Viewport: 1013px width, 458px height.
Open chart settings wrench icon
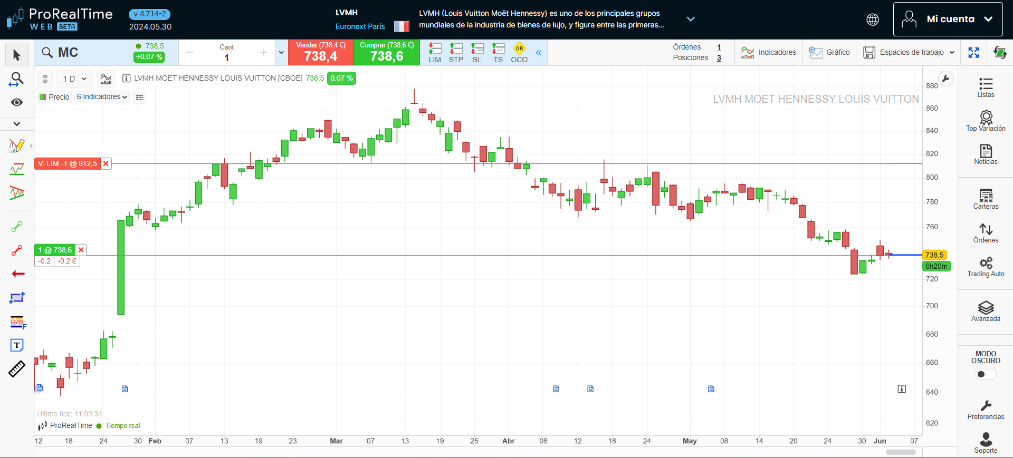click(x=946, y=79)
